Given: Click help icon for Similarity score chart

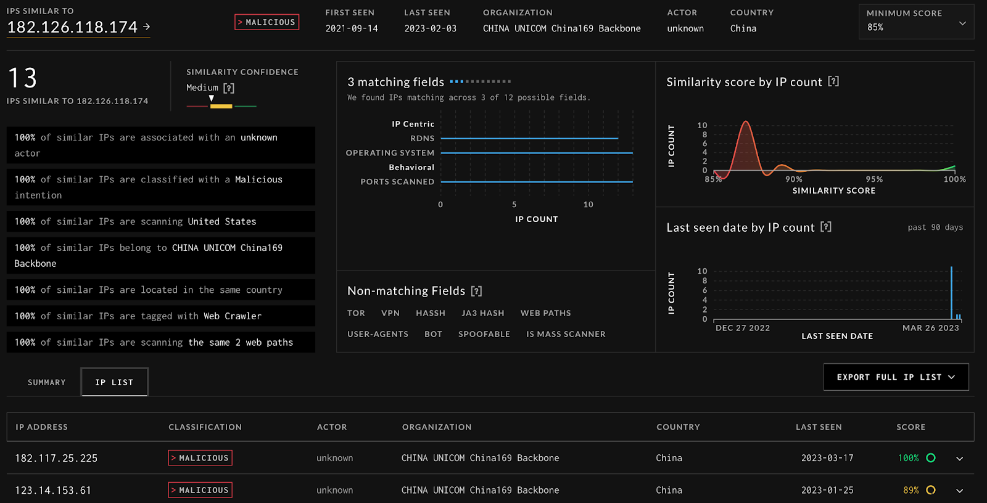Looking at the screenshot, I should [833, 81].
